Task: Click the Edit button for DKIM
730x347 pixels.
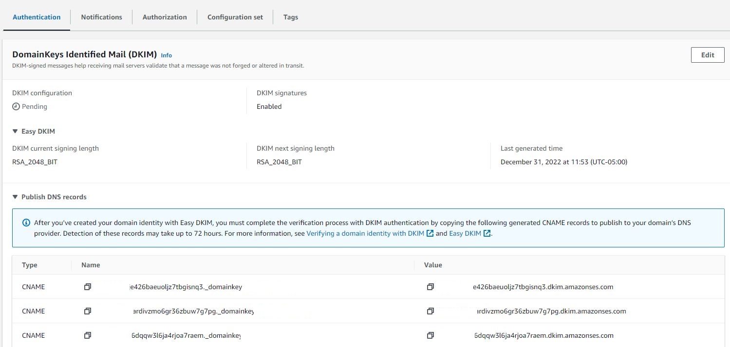Action: 707,55
